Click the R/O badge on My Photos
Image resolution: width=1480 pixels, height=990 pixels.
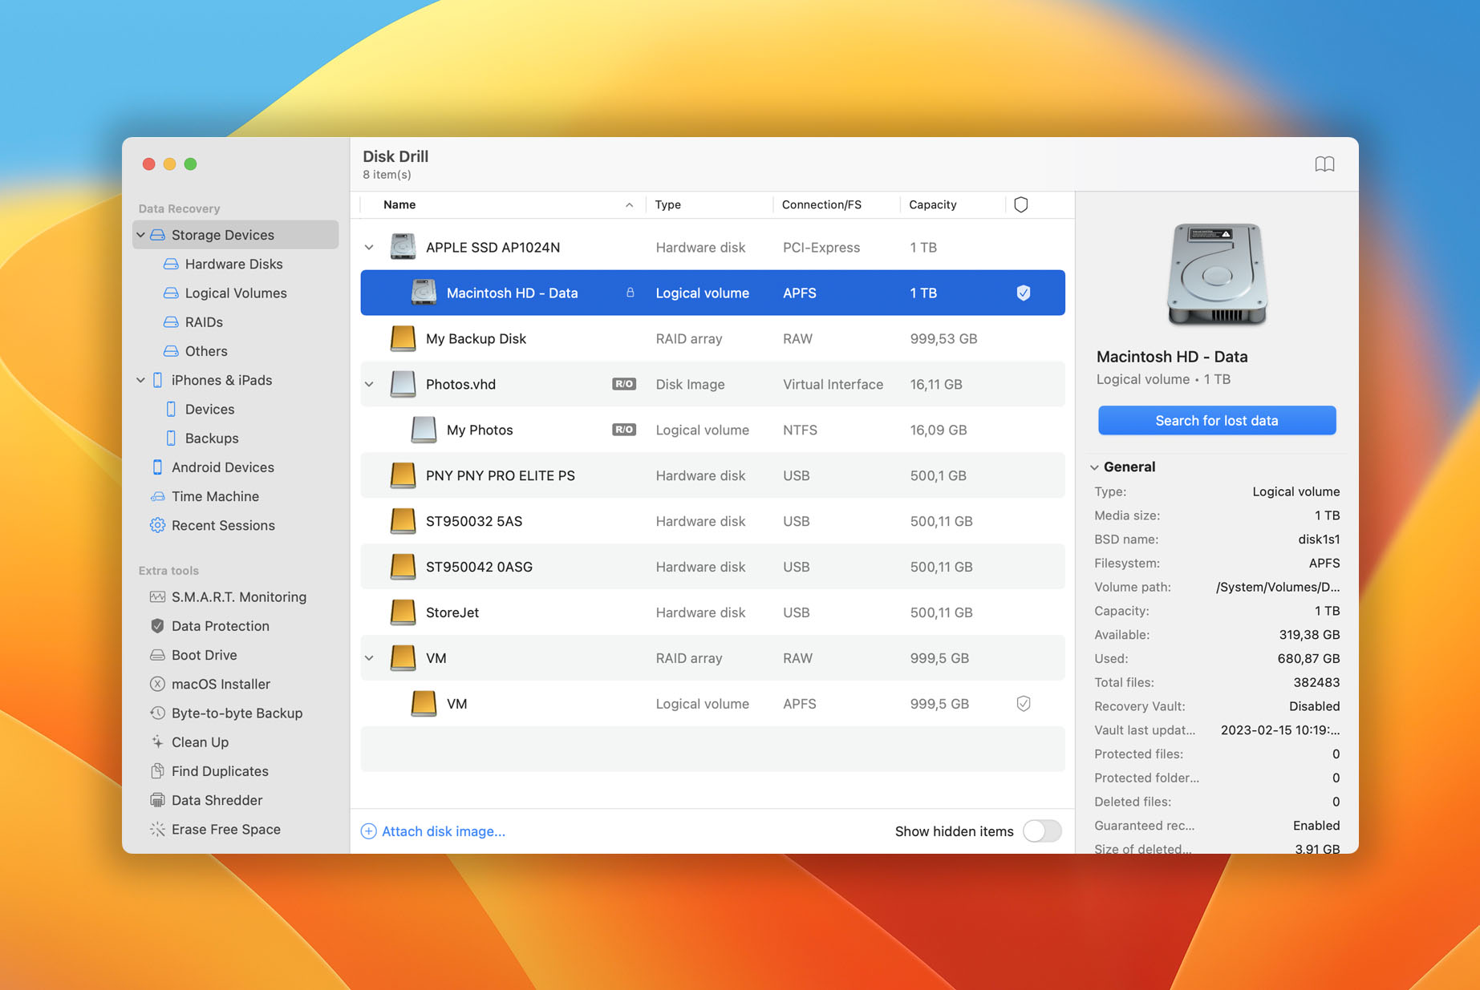tap(624, 430)
